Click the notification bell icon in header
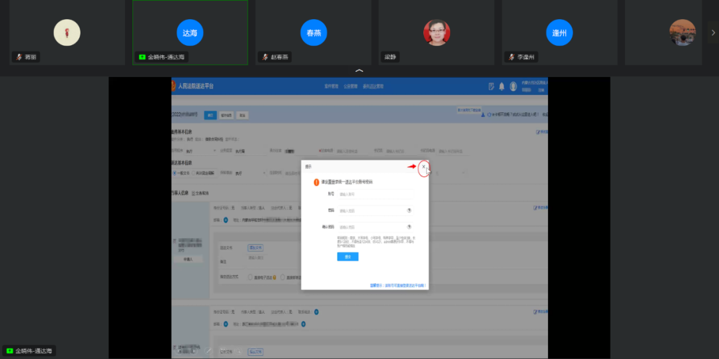The width and height of the screenshot is (719, 359). coord(502,86)
